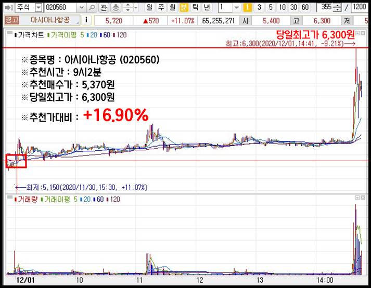Select the 1-minute interval button

pyautogui.click(x=247, y=7)
